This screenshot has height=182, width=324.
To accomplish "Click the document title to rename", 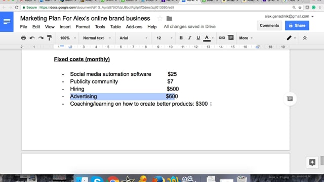I will click(x=85, y=18).
